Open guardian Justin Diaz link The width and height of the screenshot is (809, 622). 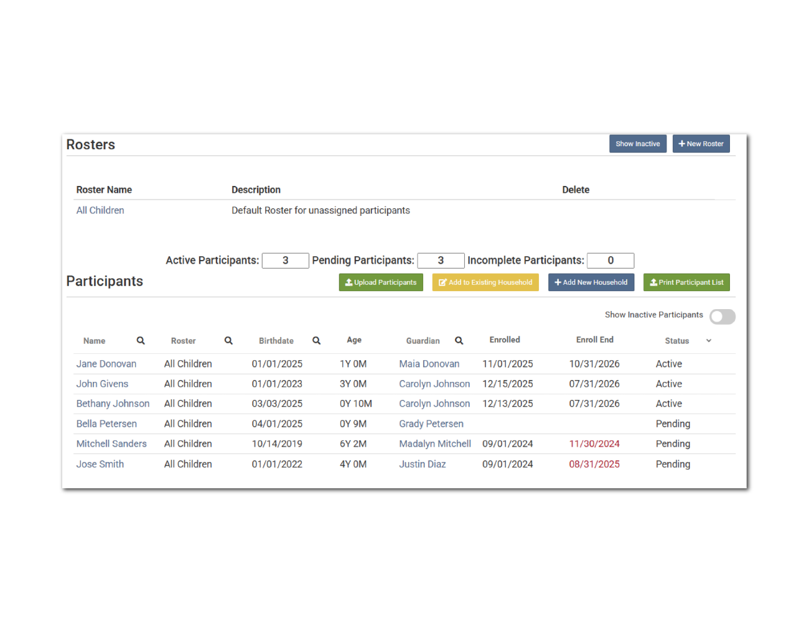(423, 464)
